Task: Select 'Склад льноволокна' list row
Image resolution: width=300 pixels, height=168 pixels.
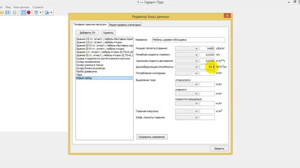Action: coord(105,62)
